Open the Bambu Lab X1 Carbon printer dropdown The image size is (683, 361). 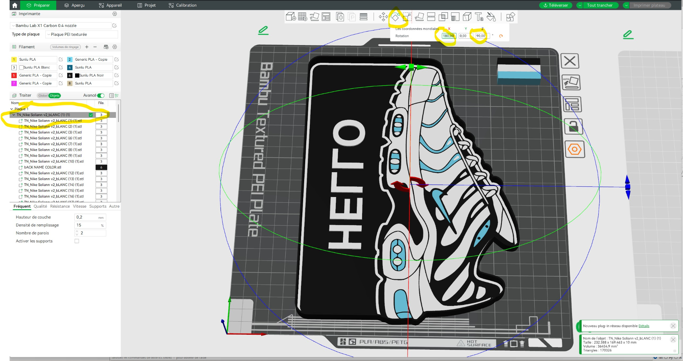(61, 26)
